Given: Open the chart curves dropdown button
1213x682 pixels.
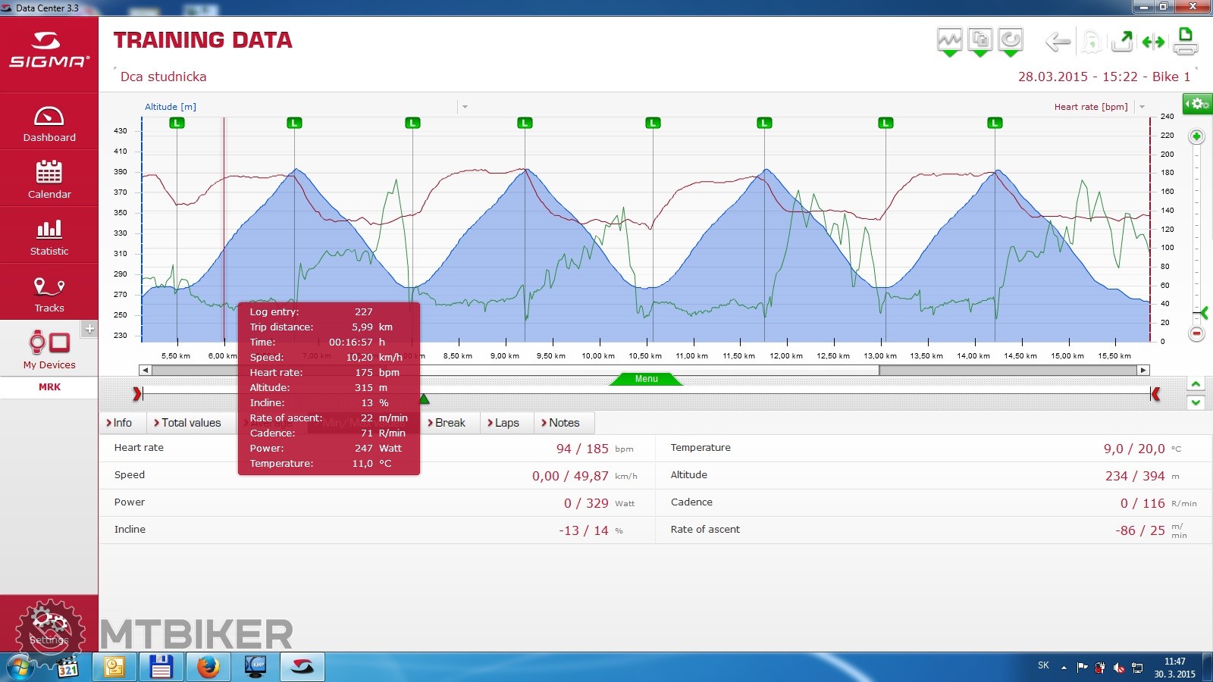Looking at the screenshot, I should (949, 42).
